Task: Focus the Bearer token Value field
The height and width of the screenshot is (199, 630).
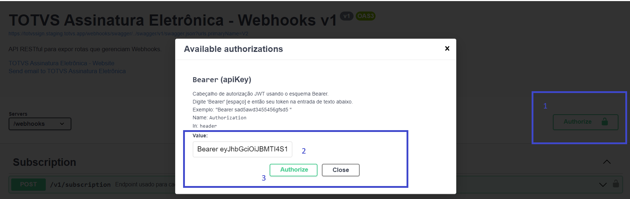Action: click(242, 149)
